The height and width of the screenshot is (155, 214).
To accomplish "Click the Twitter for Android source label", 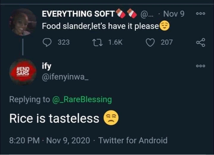I will coord(133,140).
